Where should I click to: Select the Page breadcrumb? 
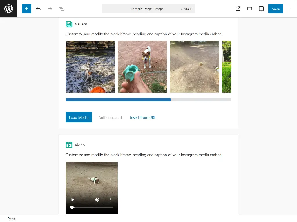point(11,219)
